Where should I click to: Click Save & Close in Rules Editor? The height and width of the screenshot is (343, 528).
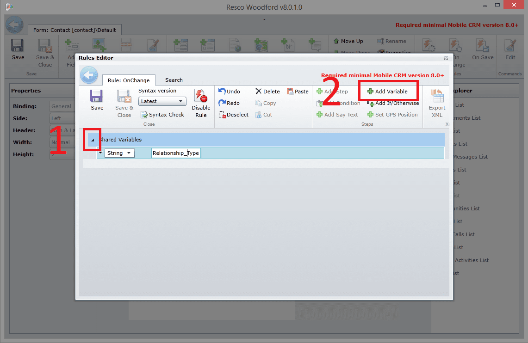point(124,104)
